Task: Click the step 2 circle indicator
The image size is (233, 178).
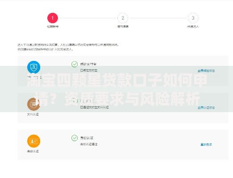Action: (x=123, y=18)
